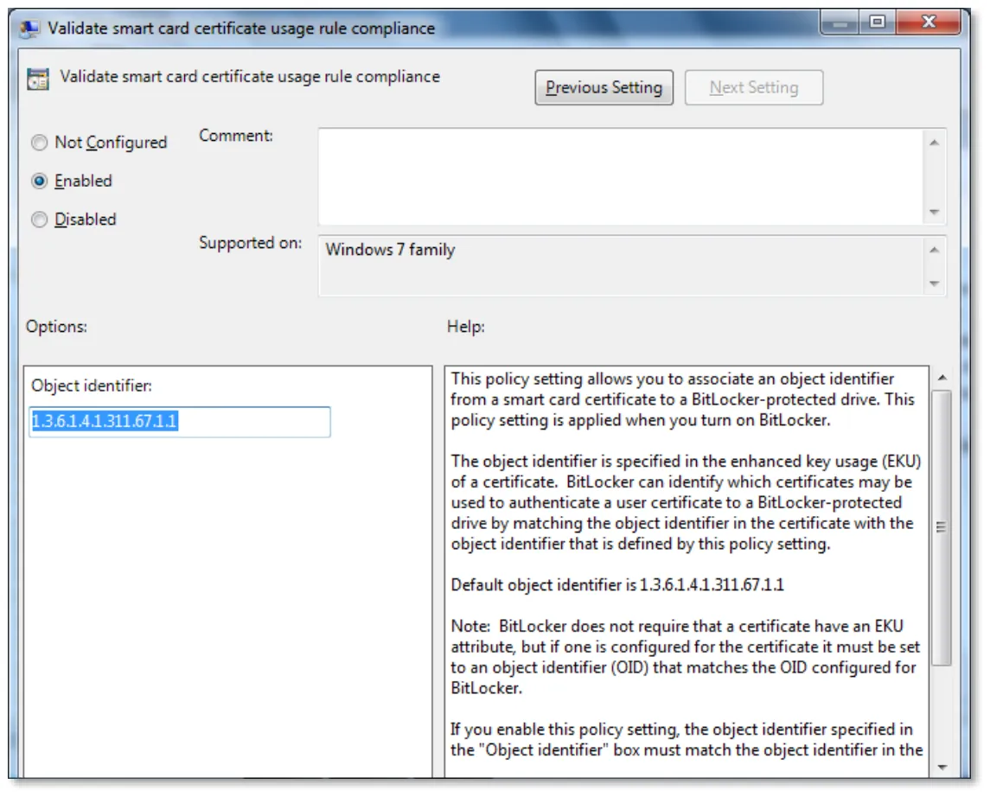Click the title bar application icon
This screenshot has height=797, width=990.
point(29,29)
